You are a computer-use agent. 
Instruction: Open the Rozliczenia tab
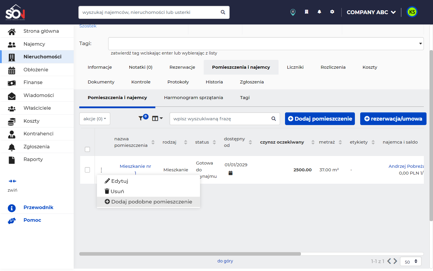point(333,67)
